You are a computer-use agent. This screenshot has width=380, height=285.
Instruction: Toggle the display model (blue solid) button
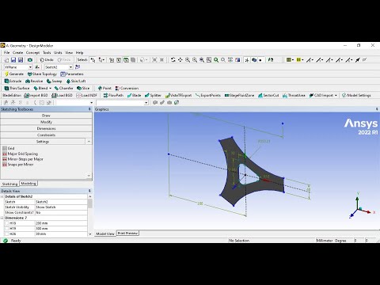pos(254,60)
